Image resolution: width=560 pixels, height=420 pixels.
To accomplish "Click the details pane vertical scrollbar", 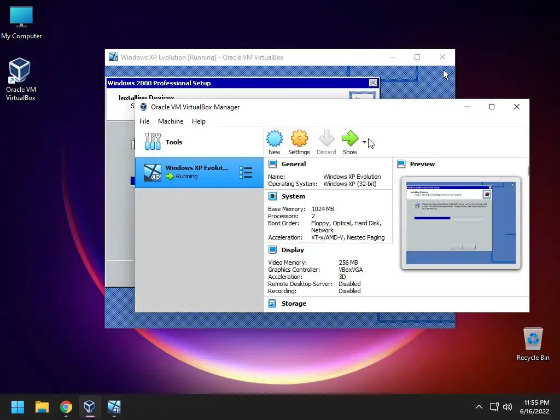I will click(x=528, y=171).
